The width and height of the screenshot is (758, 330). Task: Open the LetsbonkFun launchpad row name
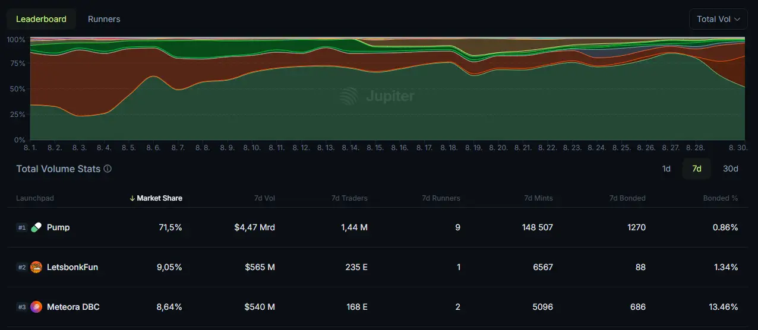72,267
